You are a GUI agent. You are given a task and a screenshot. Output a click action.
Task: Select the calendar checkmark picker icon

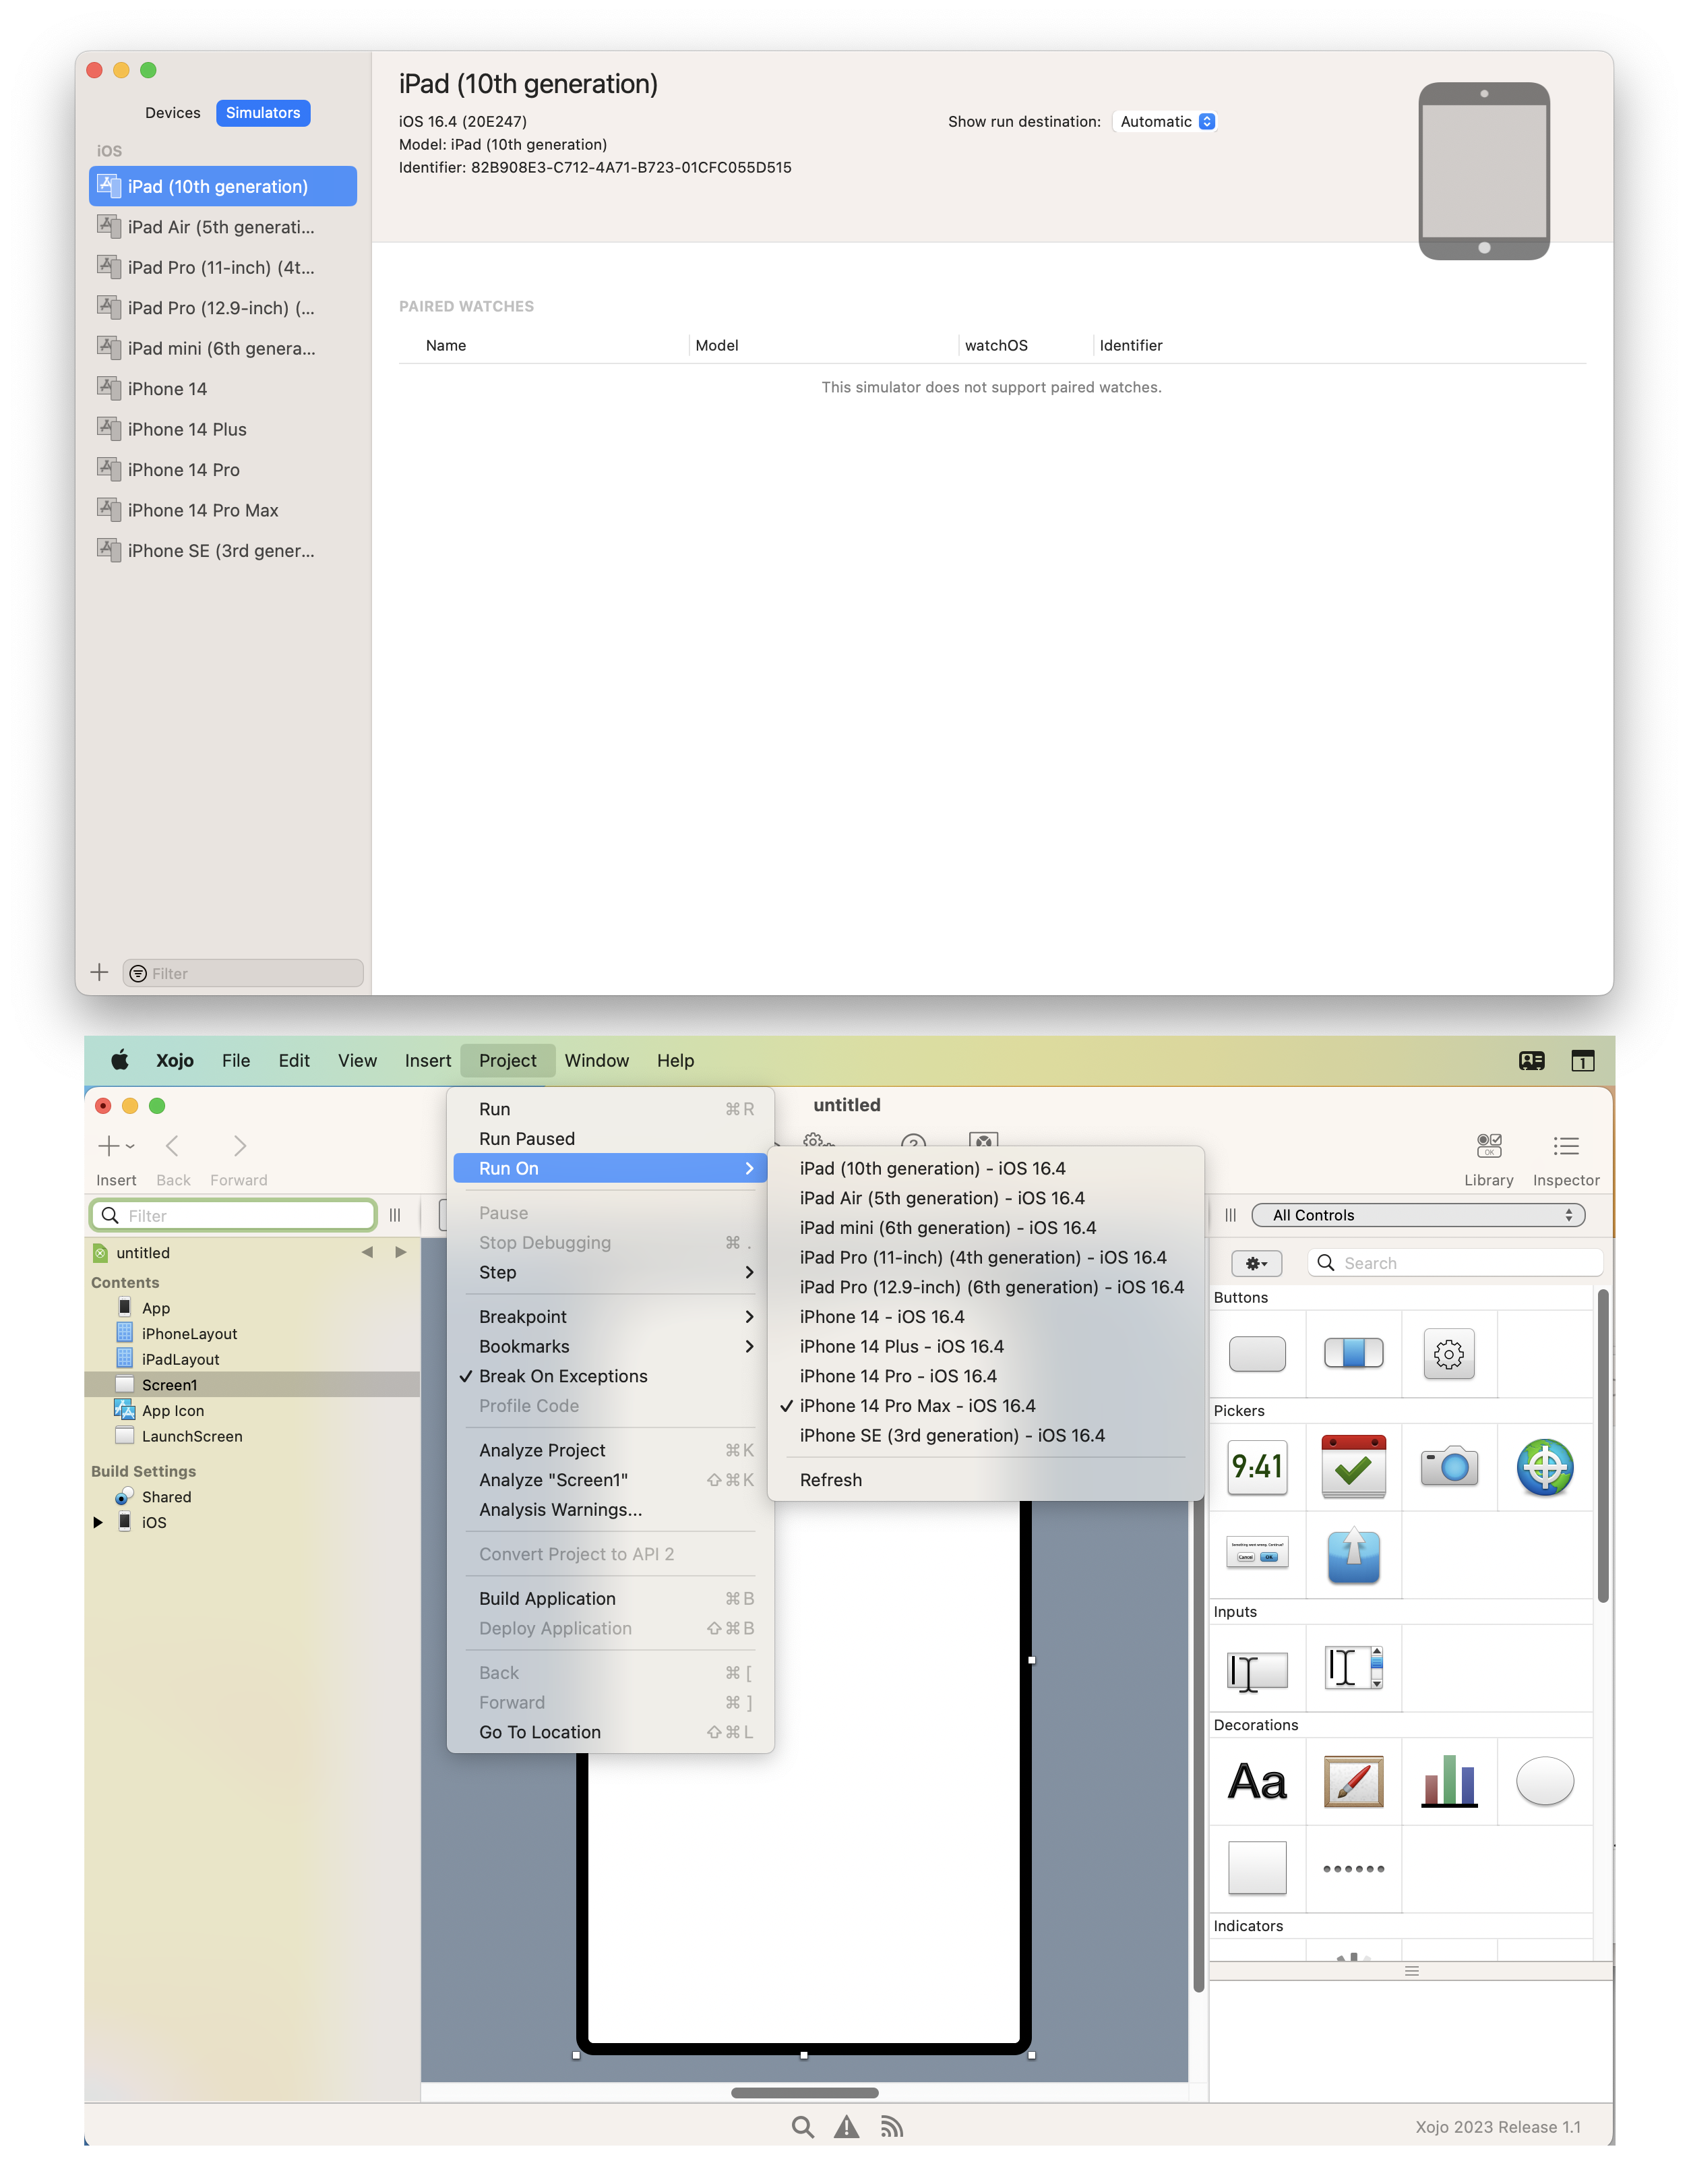point(1353,1467)
